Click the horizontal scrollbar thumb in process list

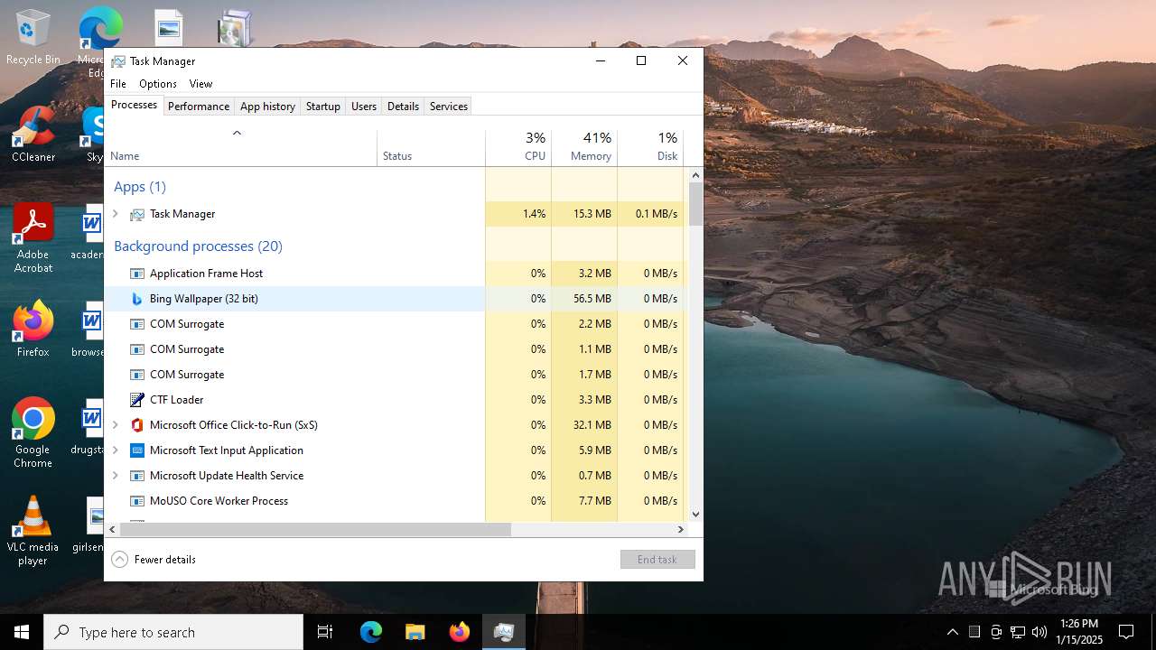point(315,530)
